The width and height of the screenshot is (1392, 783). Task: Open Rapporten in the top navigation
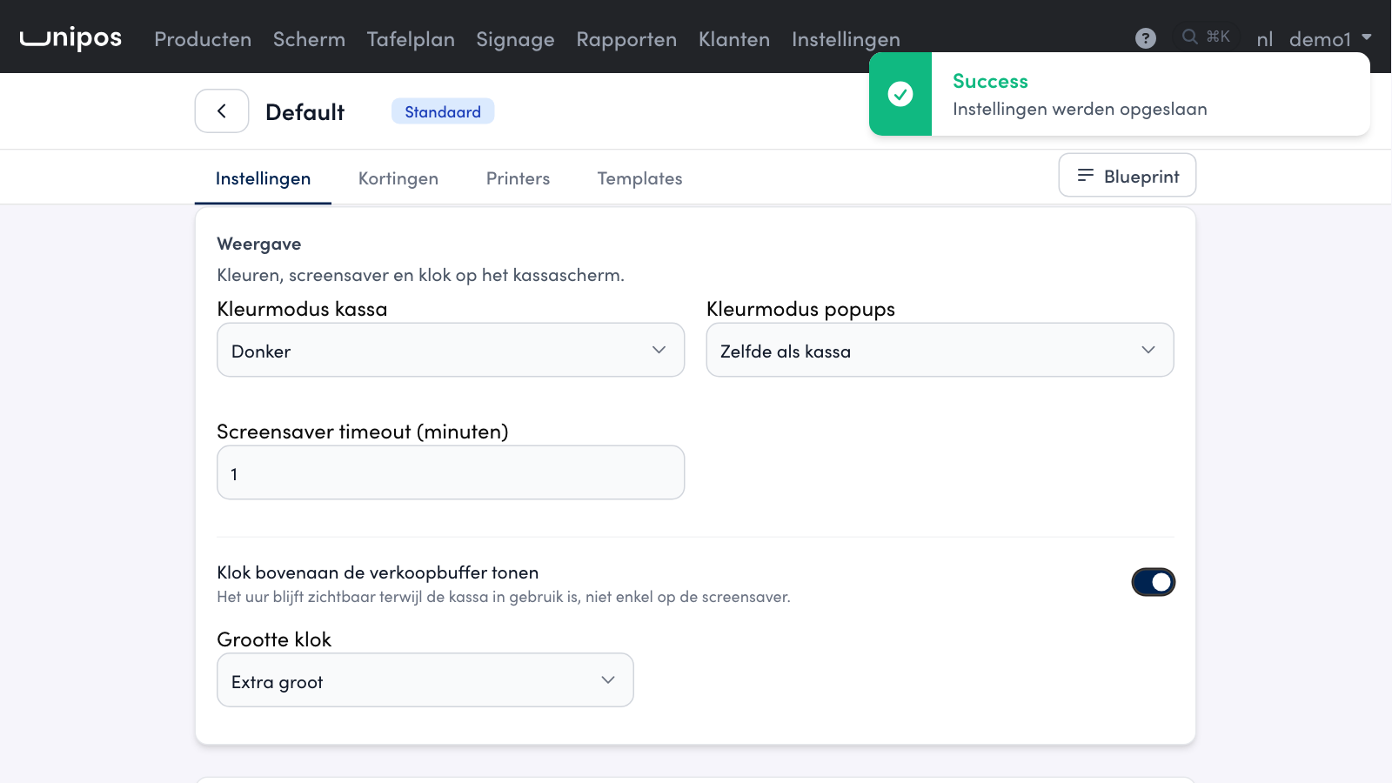(626, 39)
